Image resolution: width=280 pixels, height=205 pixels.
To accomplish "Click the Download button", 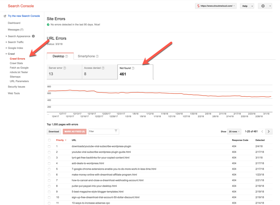I will [54, 131].
